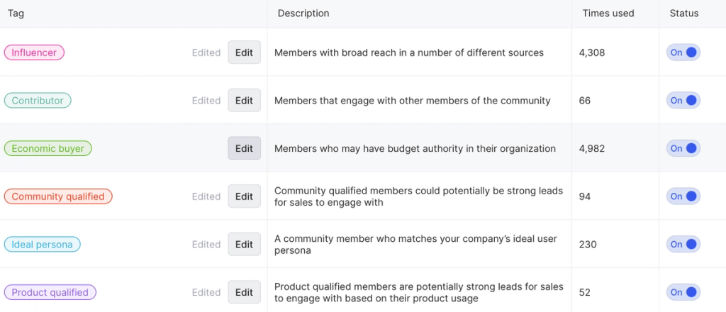Disable the Product qualified tag toggle
Viewport: 726px width, 312px height.
(683, 292)
